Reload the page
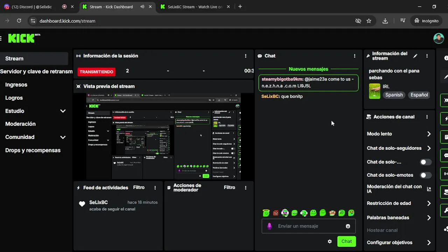 19,21
